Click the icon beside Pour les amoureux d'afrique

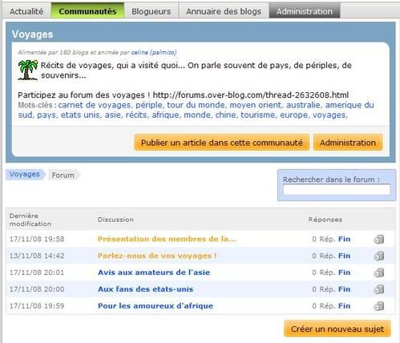click(379, 306)
